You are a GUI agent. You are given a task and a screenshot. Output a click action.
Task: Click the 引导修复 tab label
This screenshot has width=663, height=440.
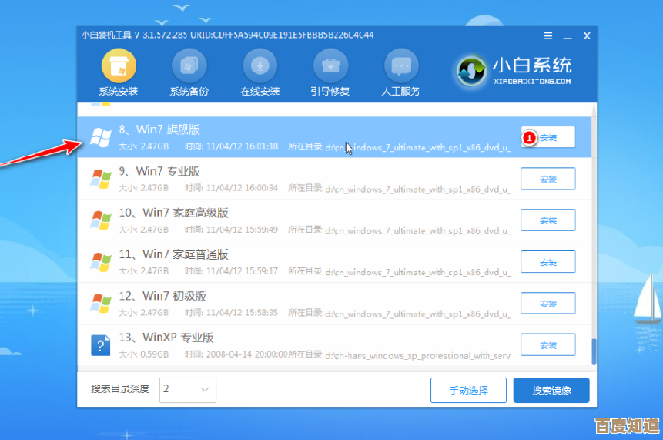pyautogui.click(x=330, y=91)
